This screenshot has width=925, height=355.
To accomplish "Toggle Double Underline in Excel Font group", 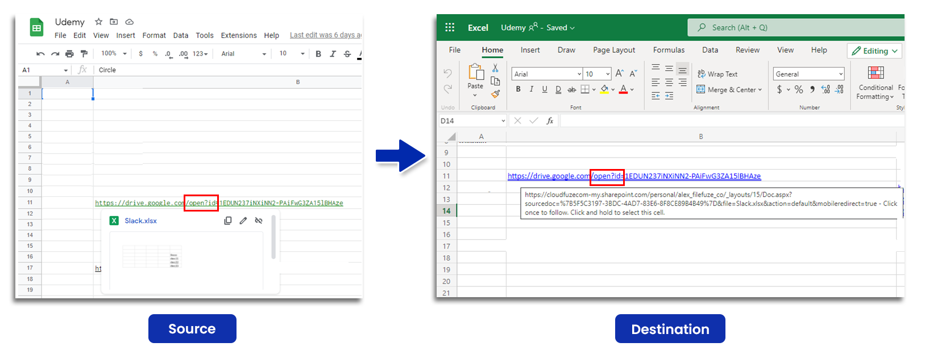I will tap(558, 89).
